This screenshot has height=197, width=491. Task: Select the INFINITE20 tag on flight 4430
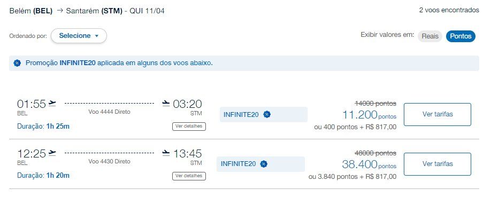point(261,164)
